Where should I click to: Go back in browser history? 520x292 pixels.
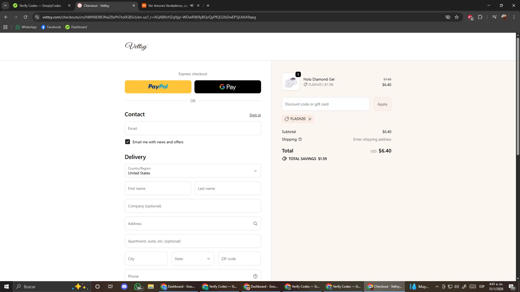pyautogui.click(x=6, y=17)
